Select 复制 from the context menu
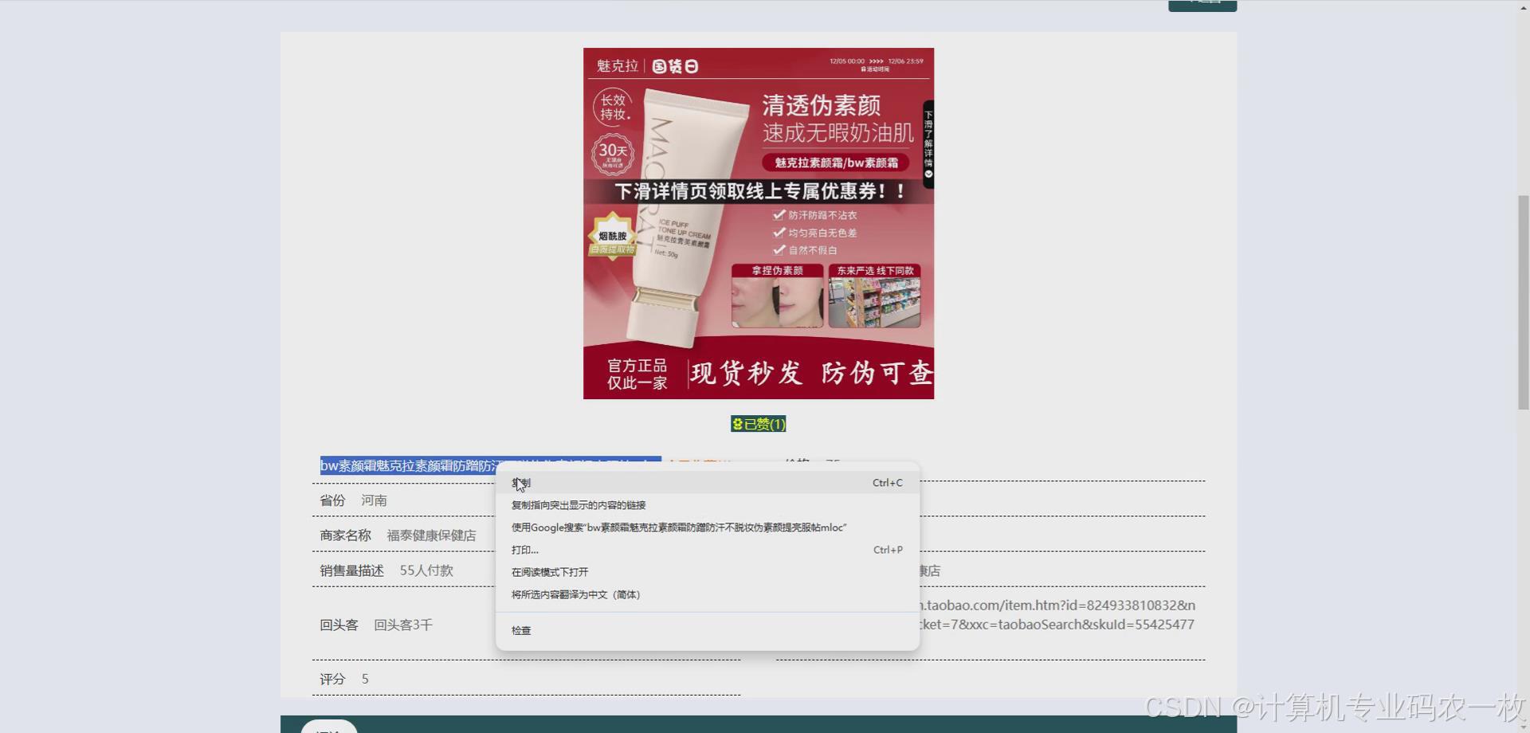1530x733 pixels. point(521,482)
